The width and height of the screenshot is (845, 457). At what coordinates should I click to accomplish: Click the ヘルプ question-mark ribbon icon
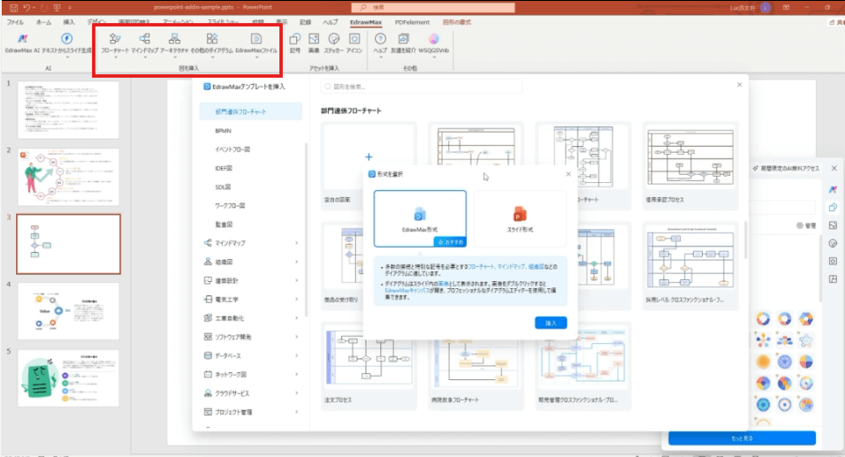[380, 39]
